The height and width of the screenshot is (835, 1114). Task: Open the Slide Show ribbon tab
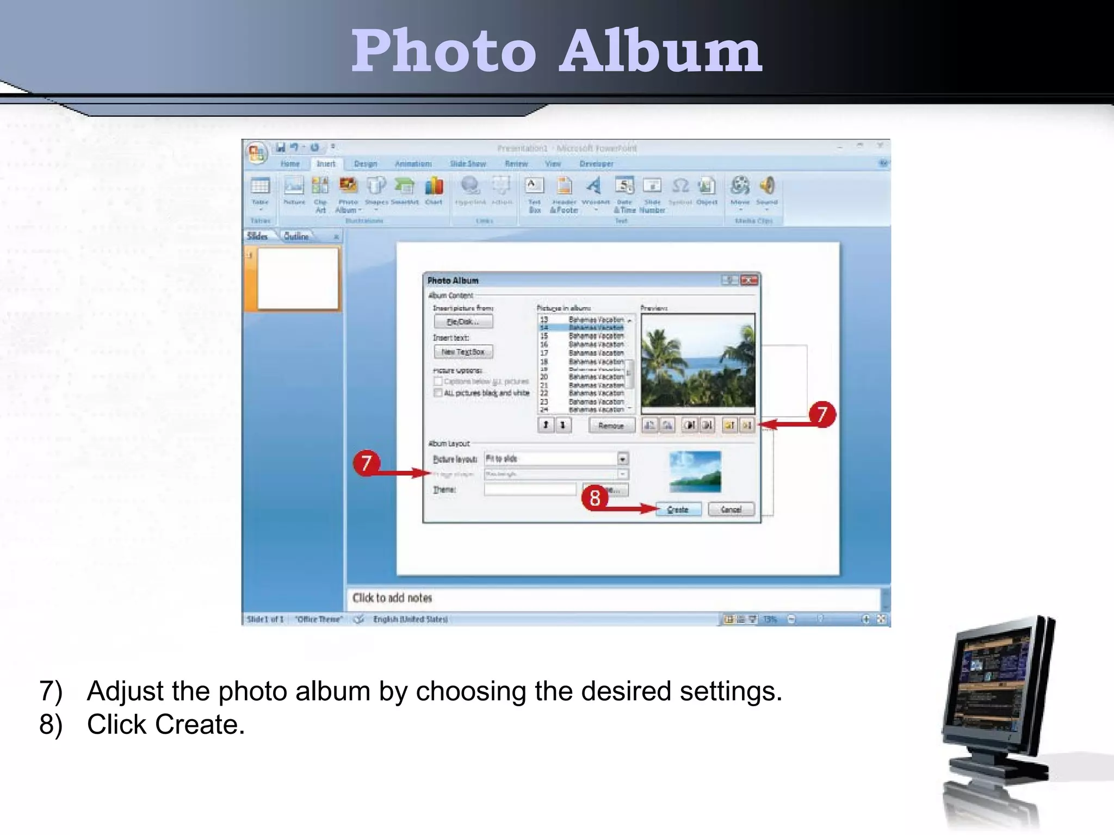point(468,164)
